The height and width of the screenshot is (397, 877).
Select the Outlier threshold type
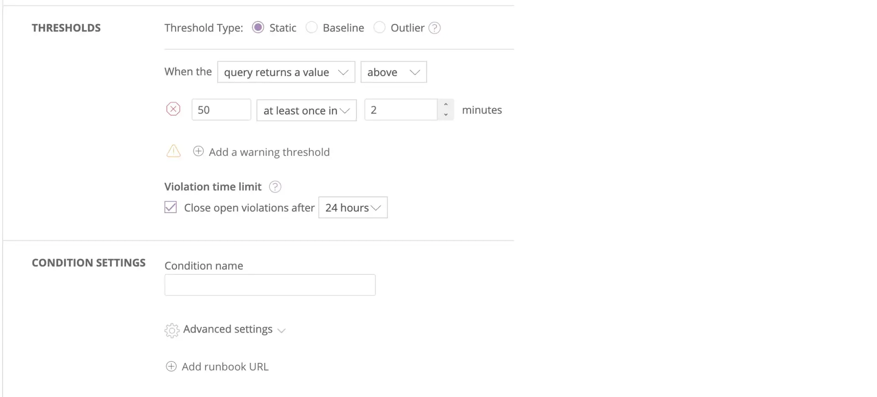tap(379, 28)
